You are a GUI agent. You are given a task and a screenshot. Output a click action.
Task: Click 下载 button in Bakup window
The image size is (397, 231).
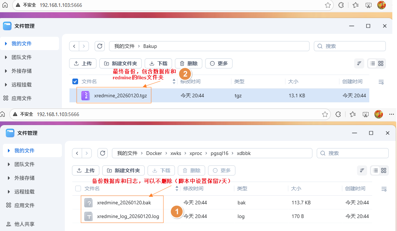tap(158, 63)
